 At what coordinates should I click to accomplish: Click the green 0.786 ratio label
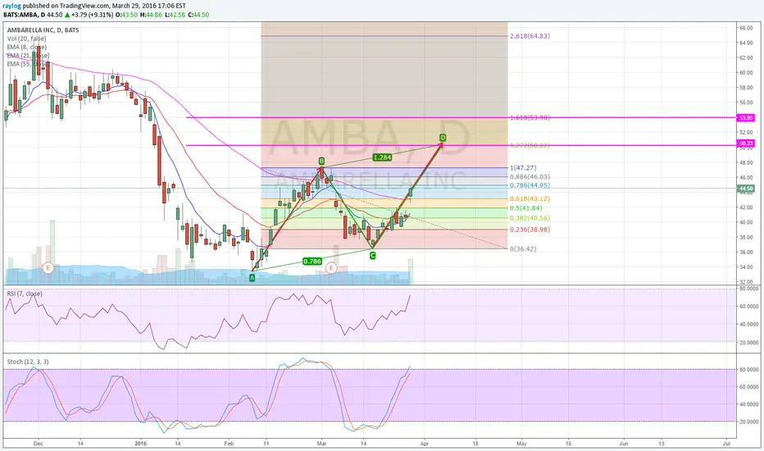[312, 262]
